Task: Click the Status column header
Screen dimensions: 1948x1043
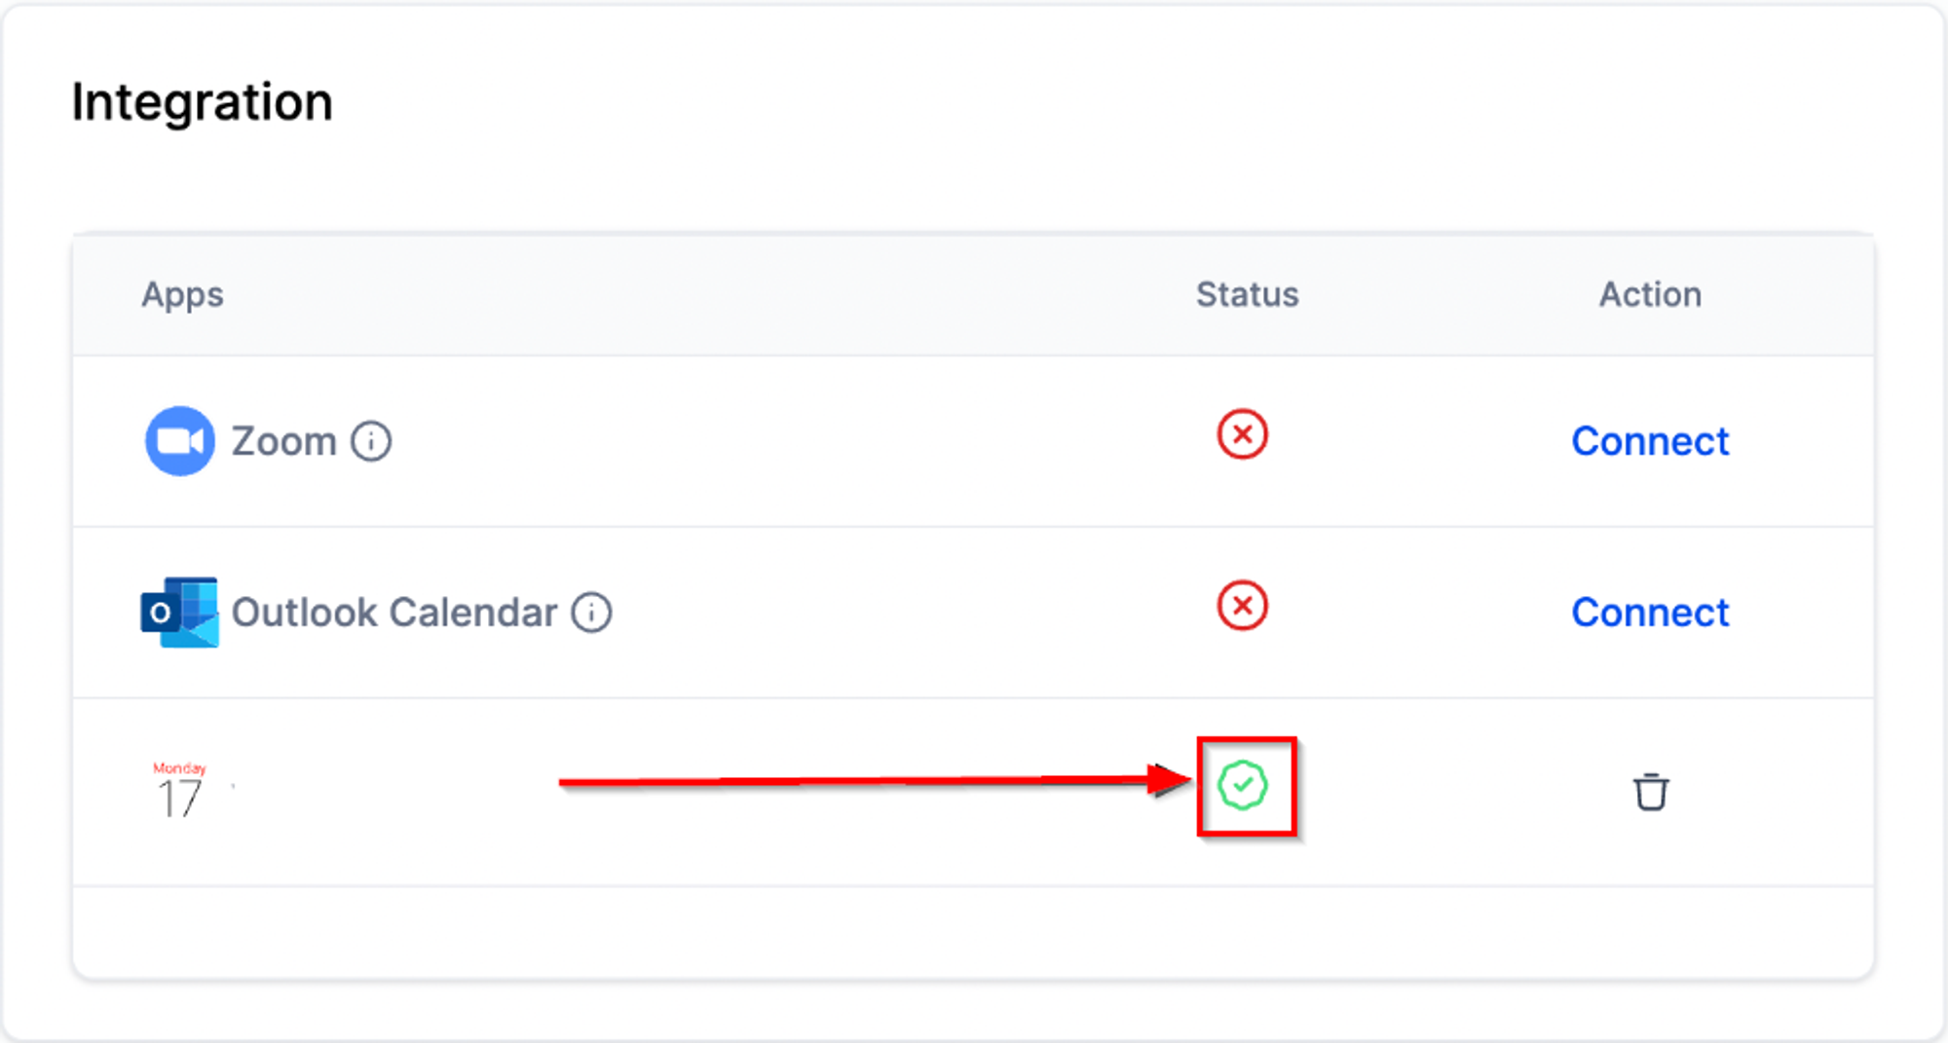Action: tap(1248, 294)
